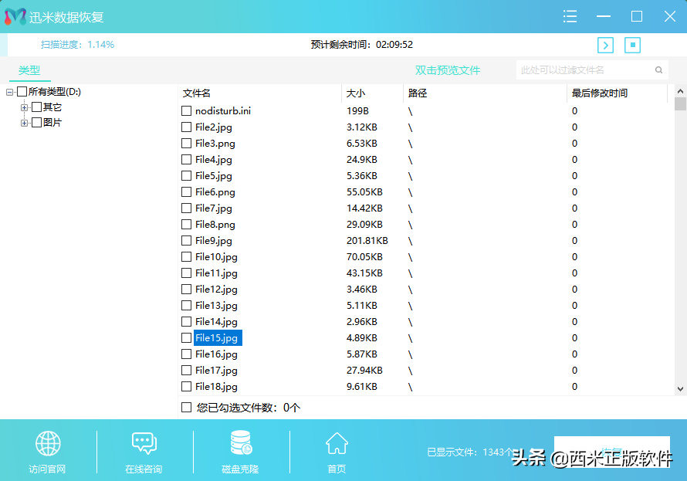Tick the File6.png checkbox
Screen dimensions: 687x481
pos(186,192)
